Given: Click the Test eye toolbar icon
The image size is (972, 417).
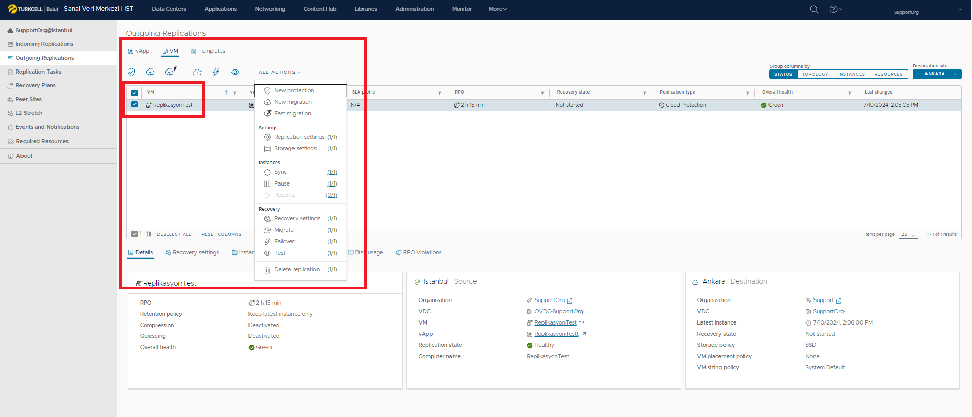Looking at the screenshot, I should [235, 72].
